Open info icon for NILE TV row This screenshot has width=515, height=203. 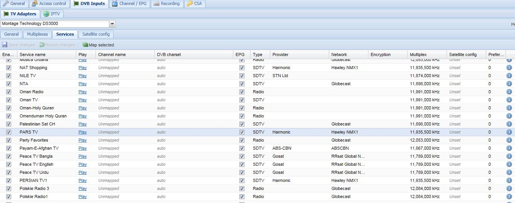(509, 76)
